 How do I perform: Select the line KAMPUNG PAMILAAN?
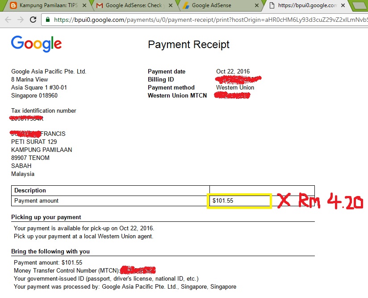(x=42, y=150)
